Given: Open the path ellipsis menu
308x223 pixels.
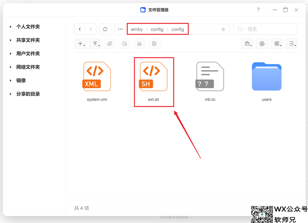Looking at the screenshot, I should [x=120, y=29].
